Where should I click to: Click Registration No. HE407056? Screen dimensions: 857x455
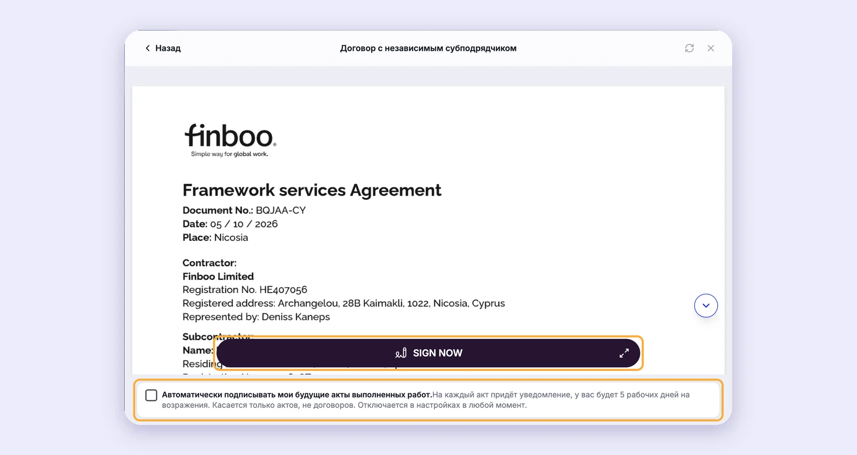click(x=245, y=290)
